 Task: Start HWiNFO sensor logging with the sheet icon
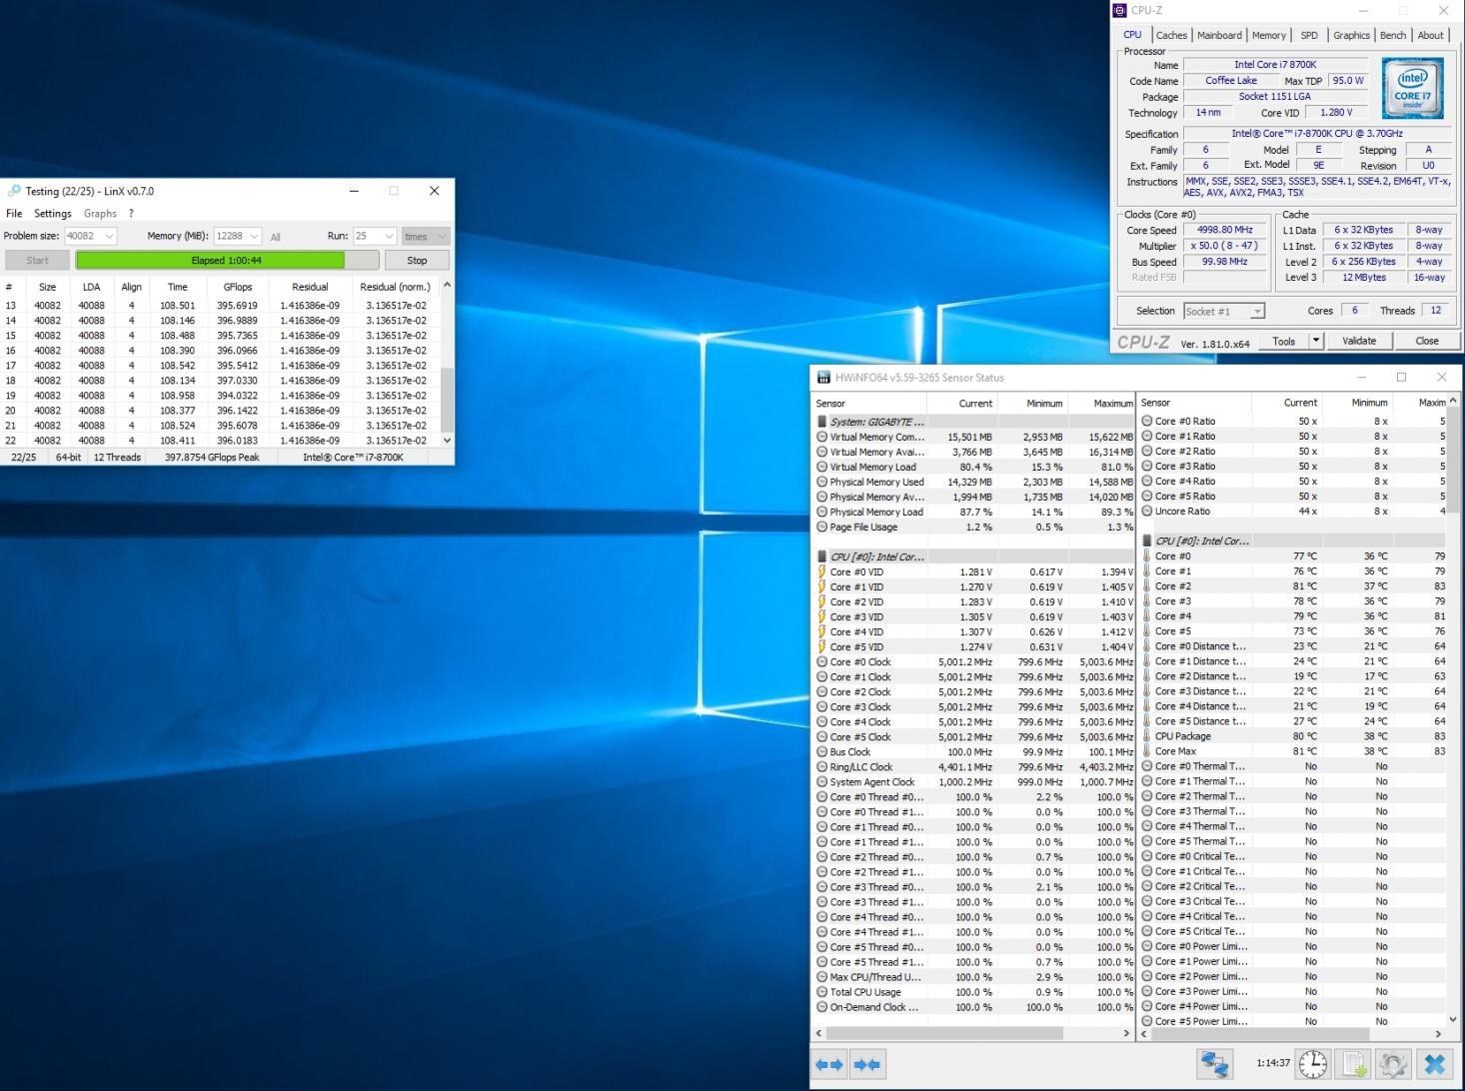1354,1064
